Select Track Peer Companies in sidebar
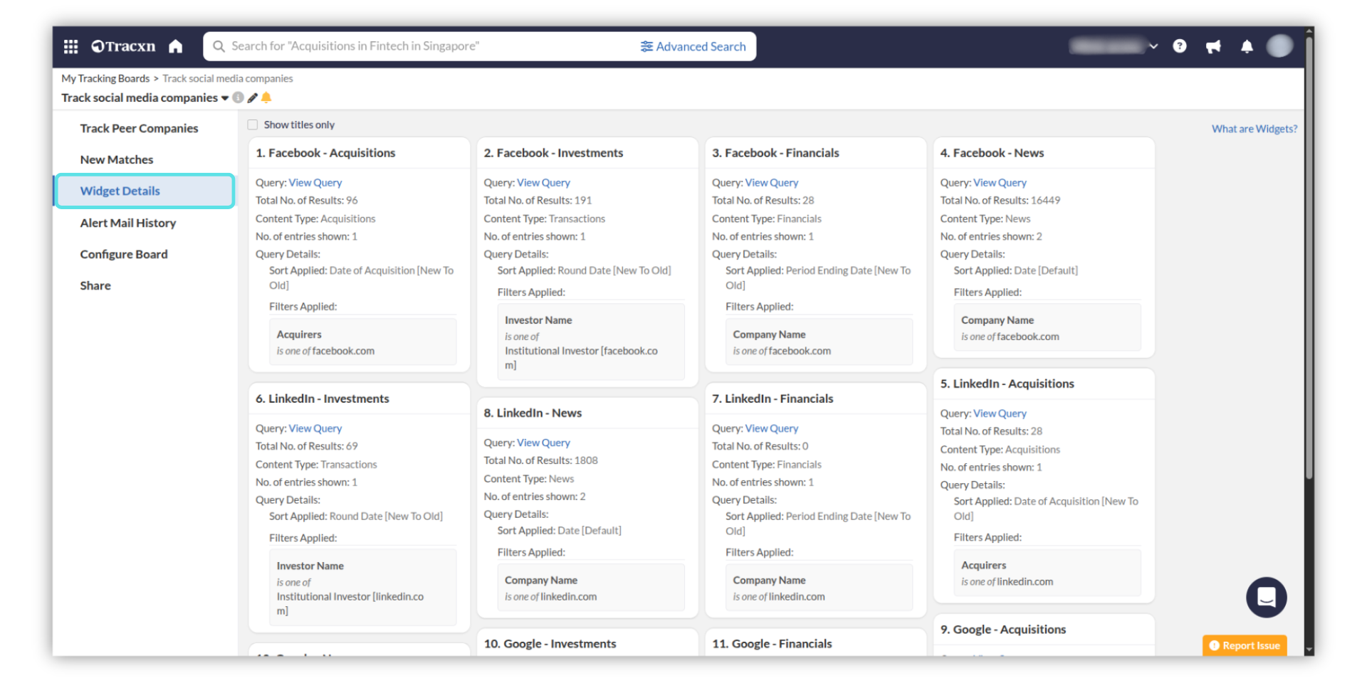 pyautogui.click(x=139, y=128)
